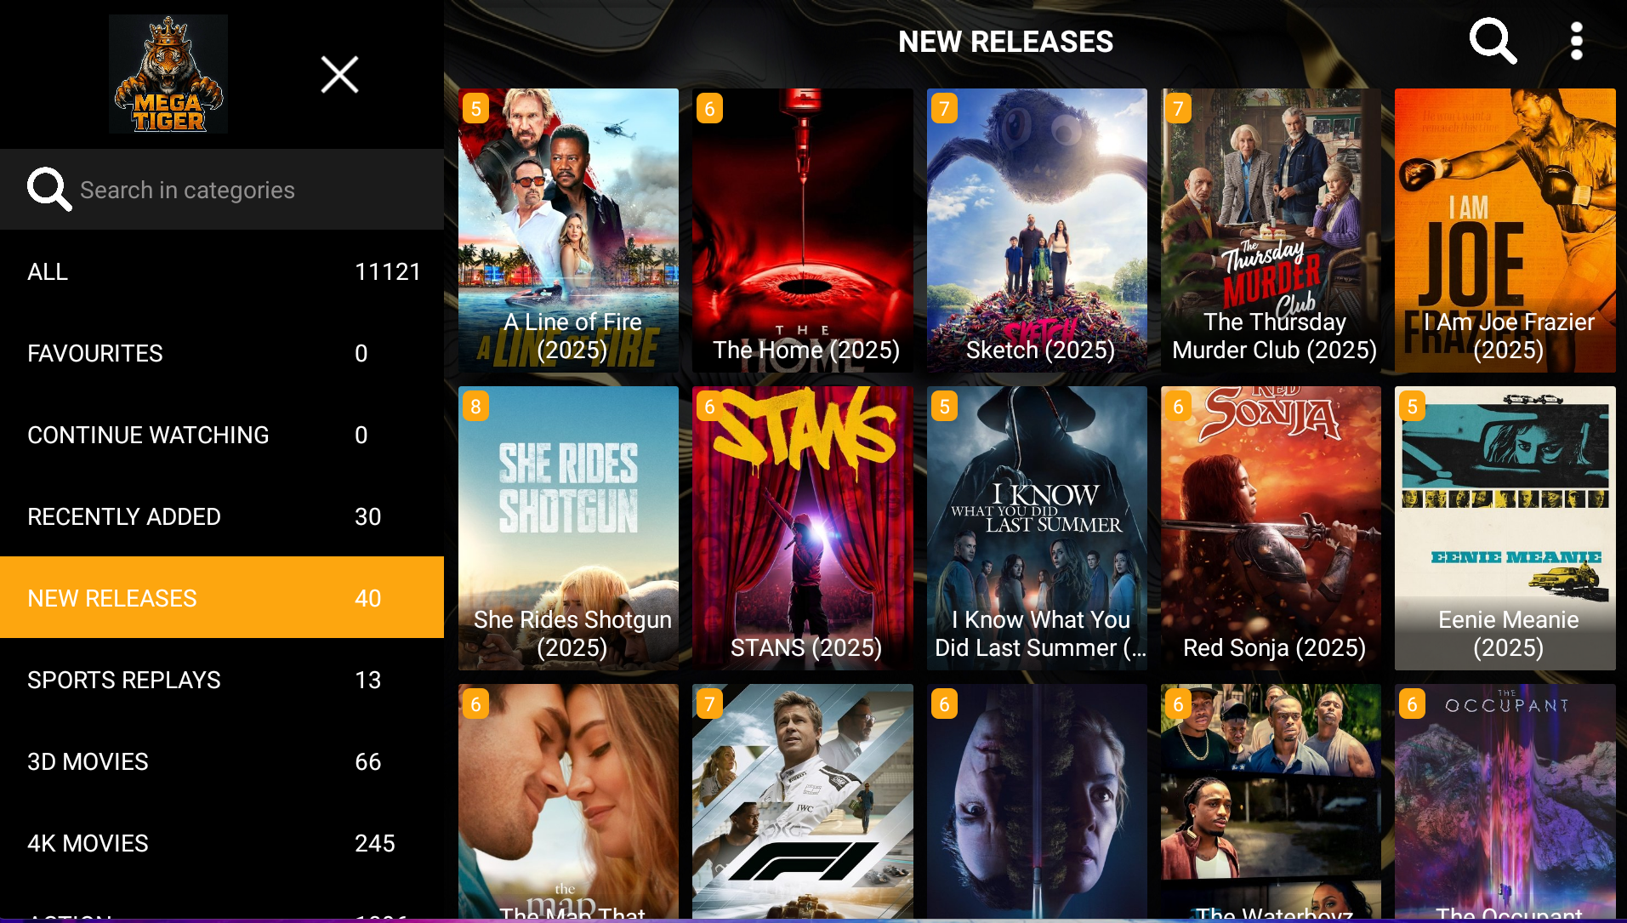The image size is (1627, 923).
Task: Focus the Search in categories field
Action: [x=222, y=190]
